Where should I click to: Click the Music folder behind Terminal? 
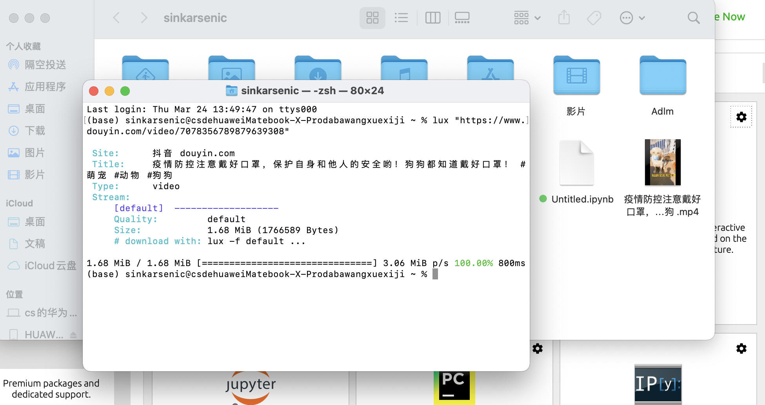tap(404, 68)
